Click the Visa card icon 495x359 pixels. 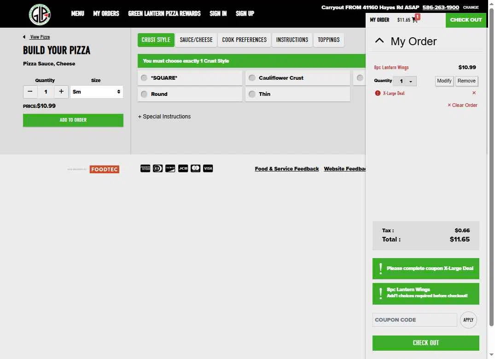[x=208, y=168]
